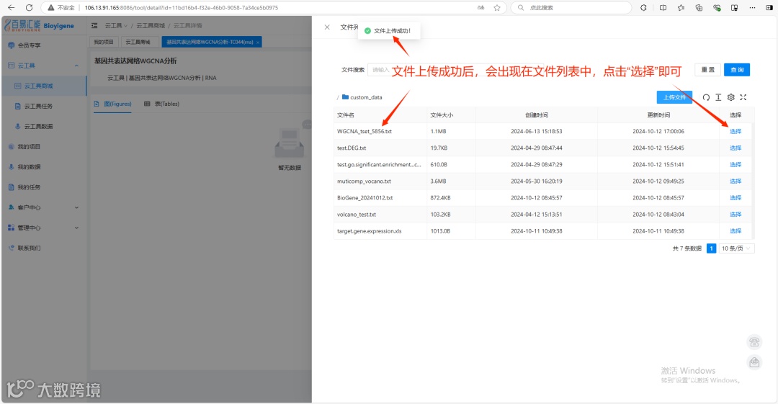Open 会员专享 in the sidebar
Viewport: 778px width, 404px height.
[x=29, y=45]
